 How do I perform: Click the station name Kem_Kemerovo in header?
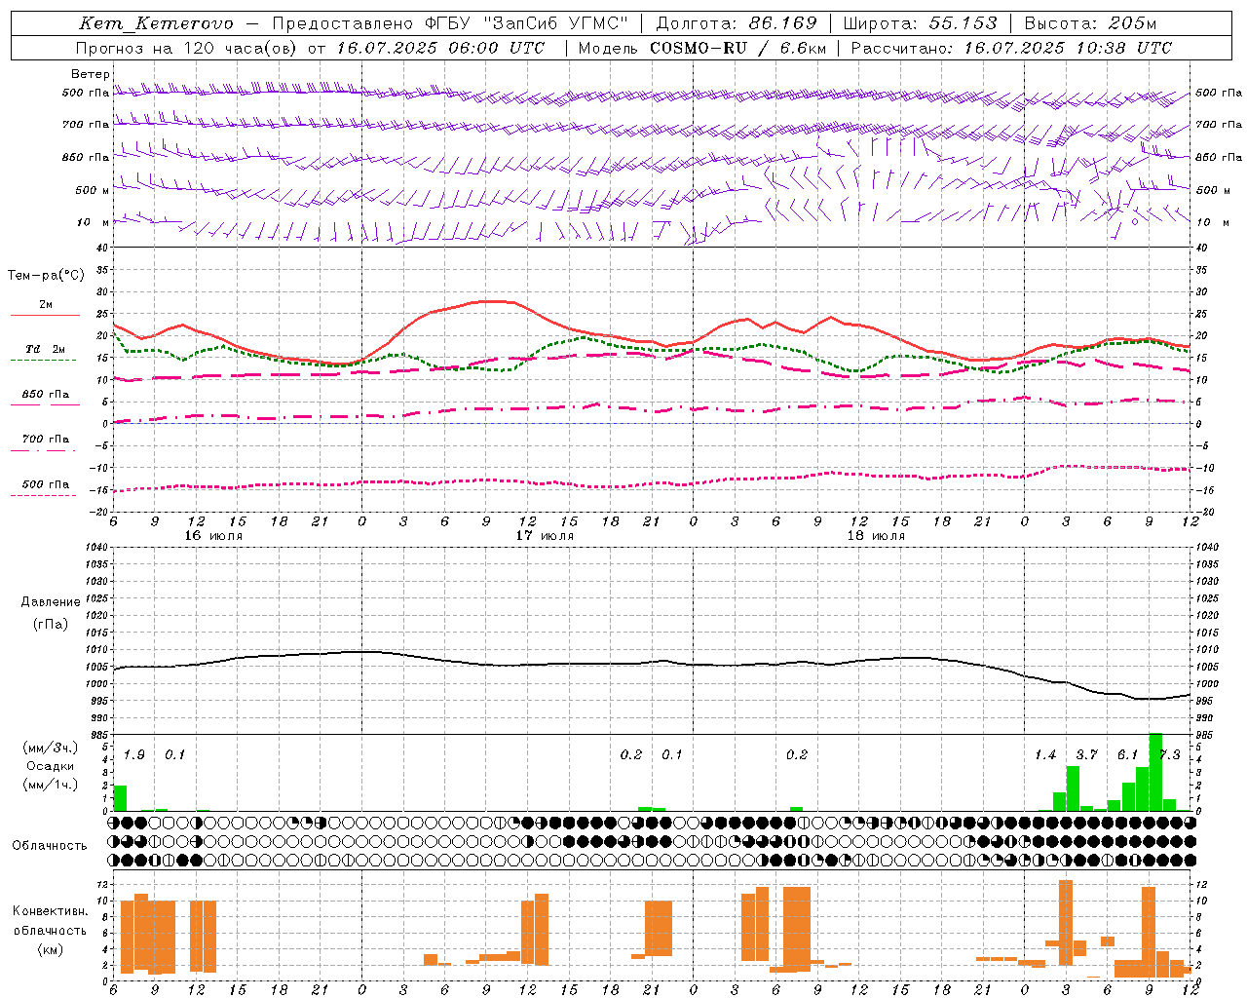click(156, 23)
